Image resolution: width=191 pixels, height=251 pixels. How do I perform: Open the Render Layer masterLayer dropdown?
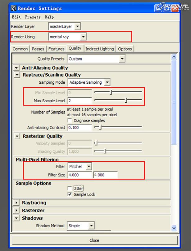pos(64,26)
